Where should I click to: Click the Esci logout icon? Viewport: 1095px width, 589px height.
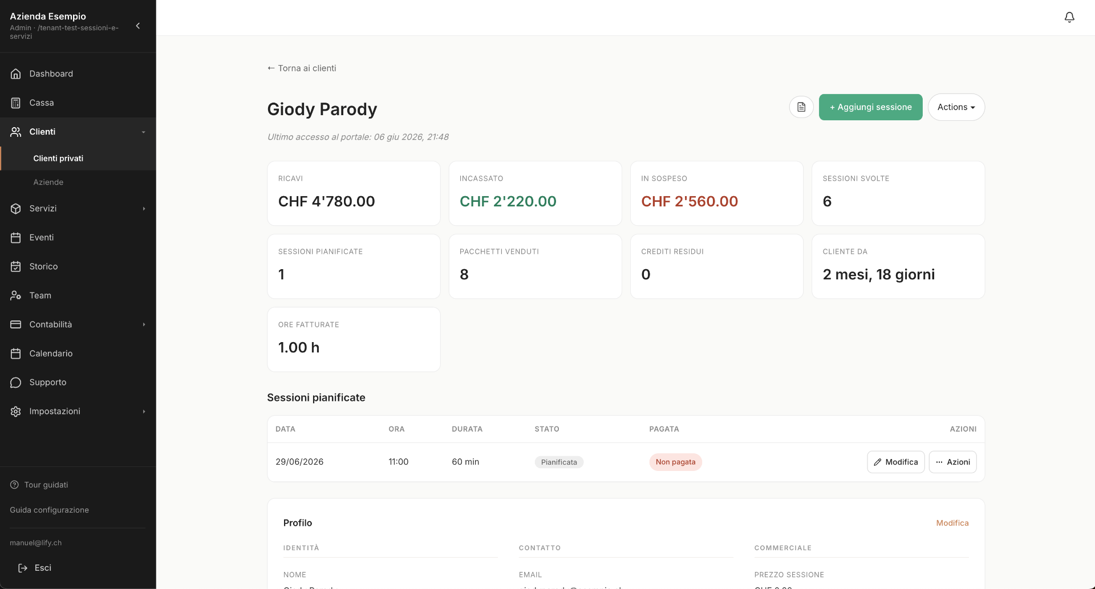(23, 568)
